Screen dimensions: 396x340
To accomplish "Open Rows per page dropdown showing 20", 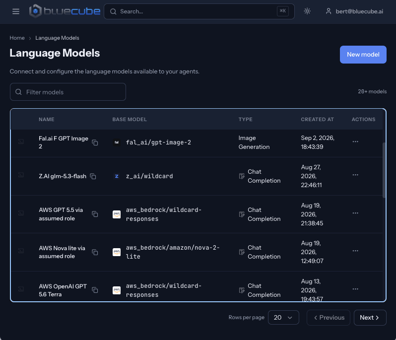I will [x=283, y=318].
